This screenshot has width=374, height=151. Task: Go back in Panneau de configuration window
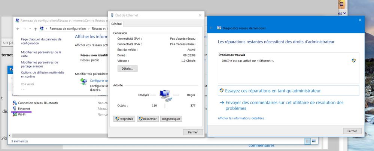18,29
